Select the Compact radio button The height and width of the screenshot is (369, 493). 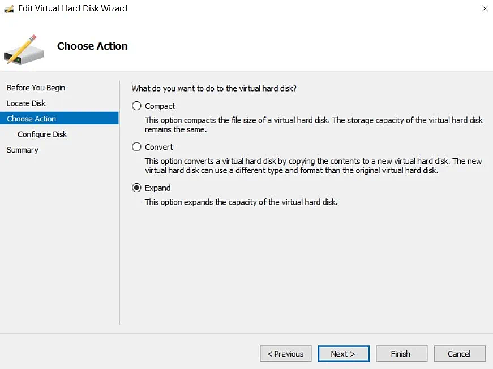[x=136, y=106]
